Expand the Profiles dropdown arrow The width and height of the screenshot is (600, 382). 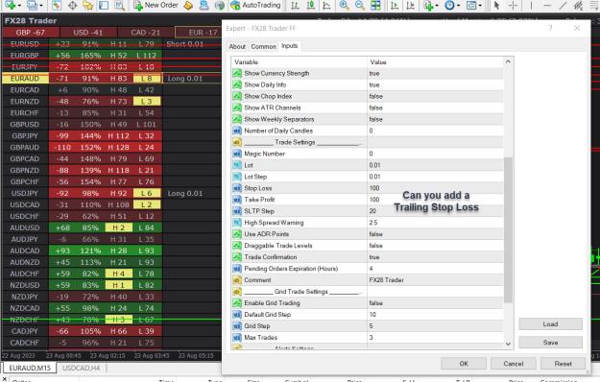41,6
